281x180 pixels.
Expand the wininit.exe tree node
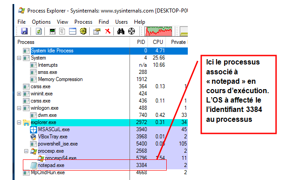click(x=19, y=94)
